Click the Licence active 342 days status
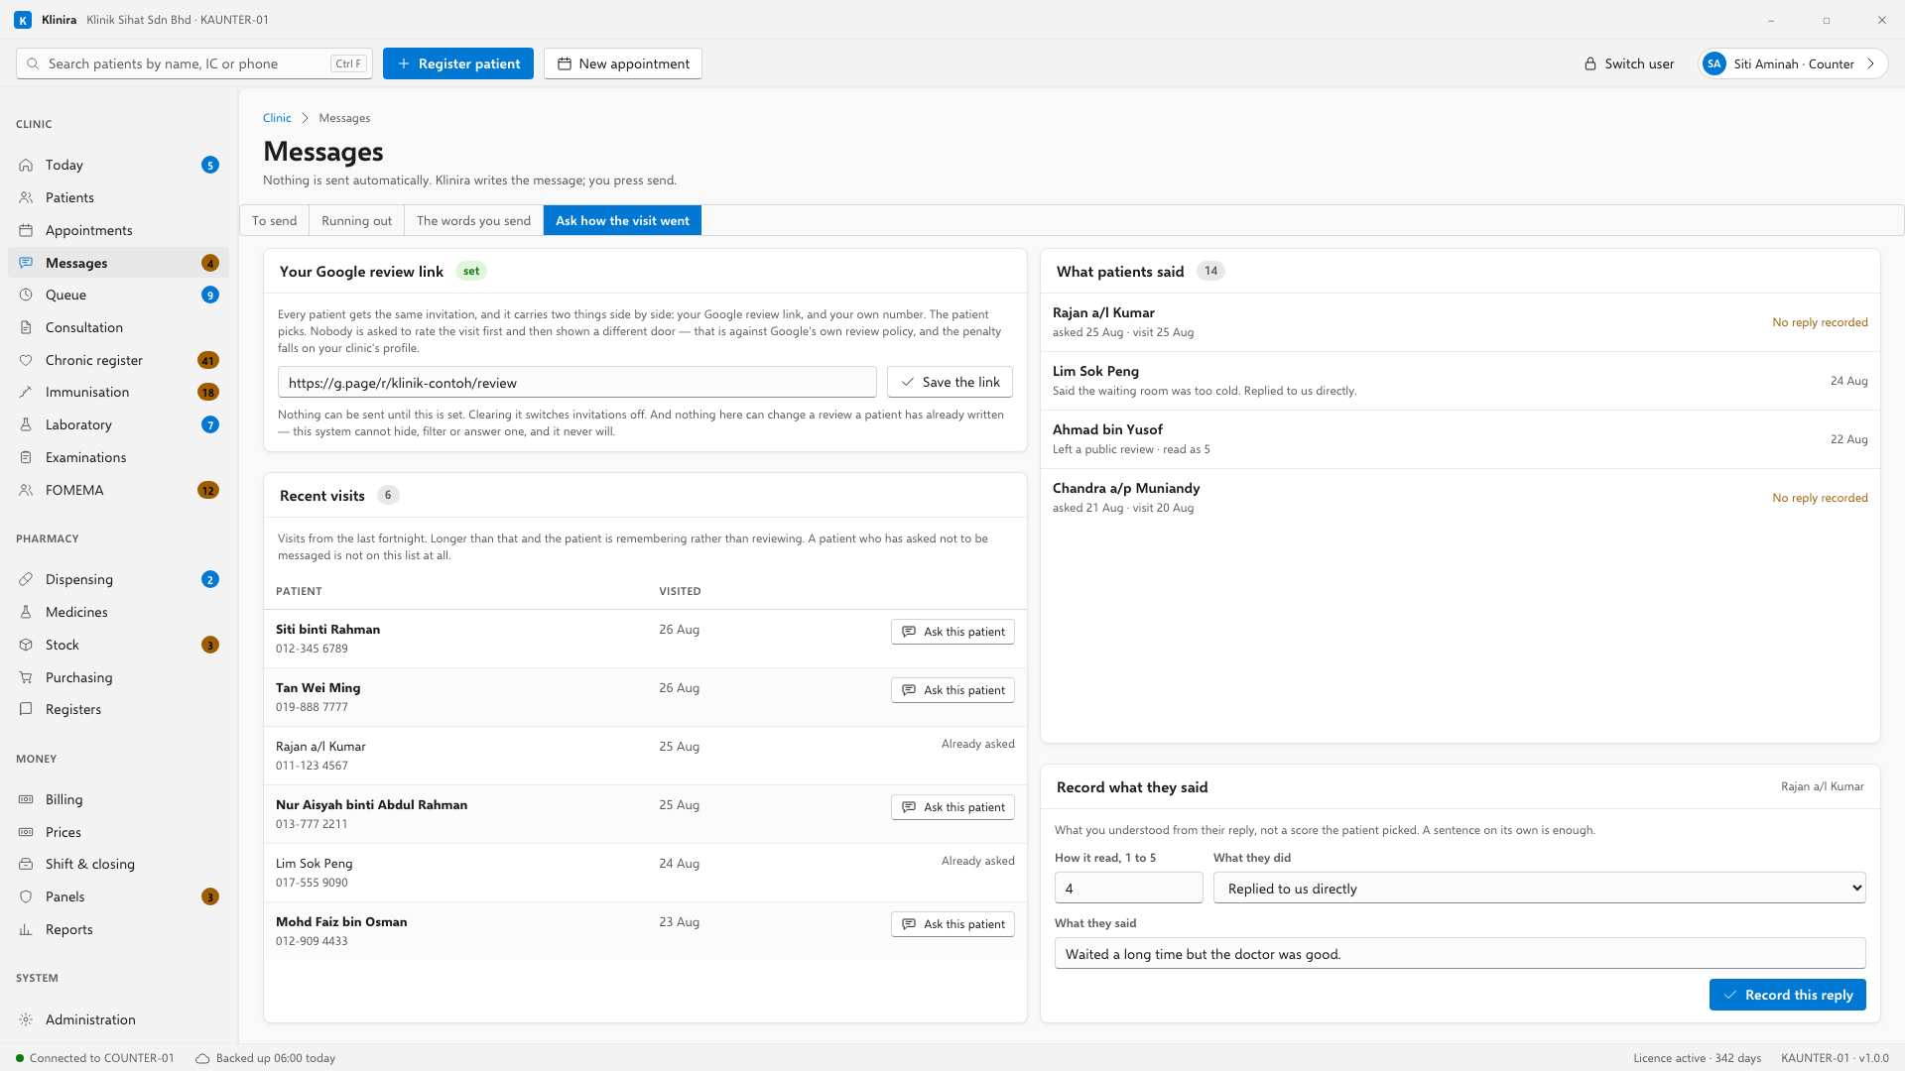 click(x=1697, y=1058)
